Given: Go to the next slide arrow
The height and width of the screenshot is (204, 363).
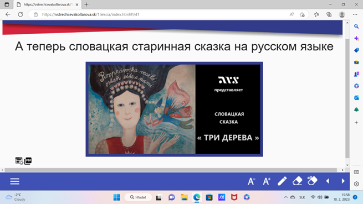Looking at the screenshot, I should click(x=343, y=181).
